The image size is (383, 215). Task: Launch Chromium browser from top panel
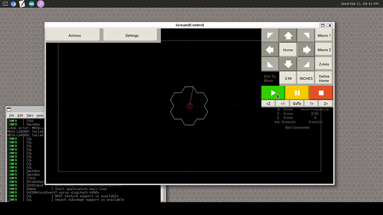[13, 4]
